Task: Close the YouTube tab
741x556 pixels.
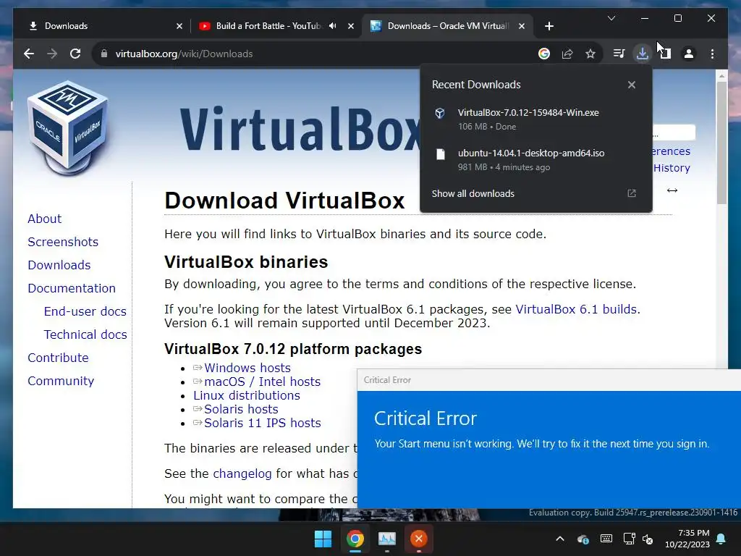Action: tap(351, 26)
